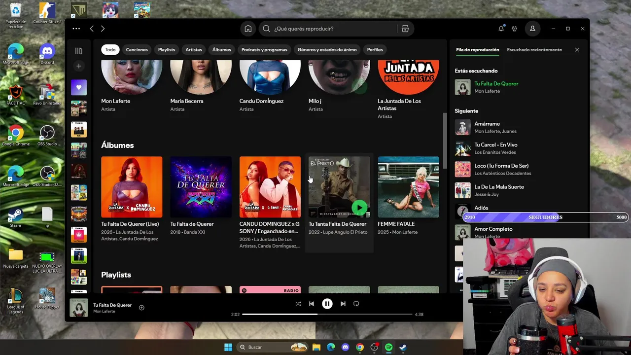Screen dimensions: 631x355
Task: Open the Spotify Home icon
Action: point(248,29)
